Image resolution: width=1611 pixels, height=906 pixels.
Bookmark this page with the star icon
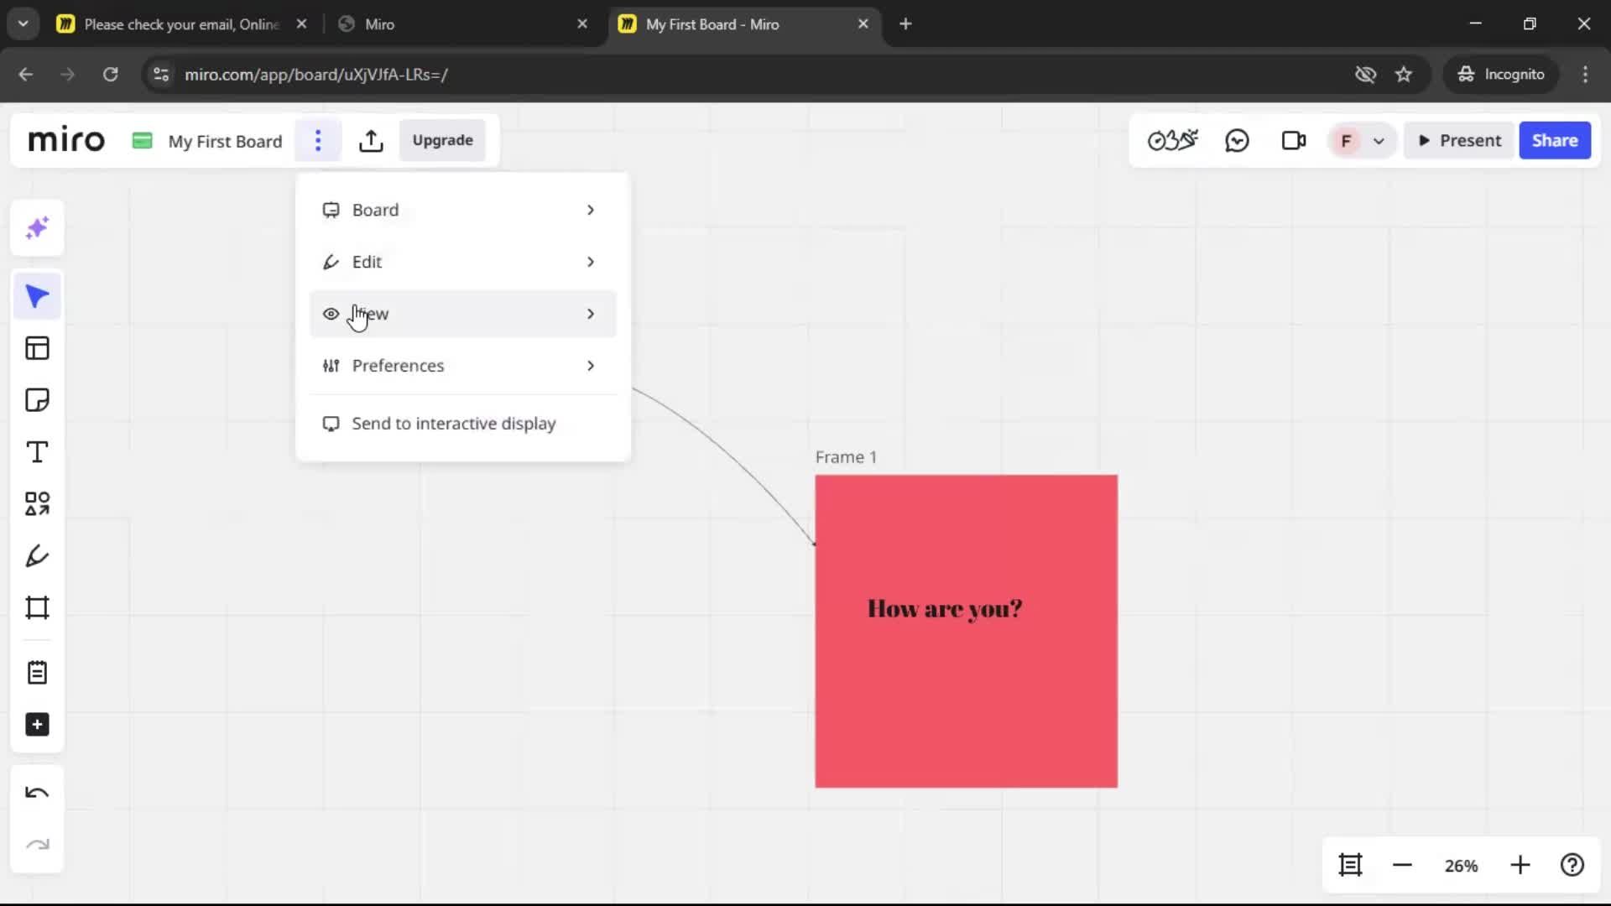(1404, 75)
